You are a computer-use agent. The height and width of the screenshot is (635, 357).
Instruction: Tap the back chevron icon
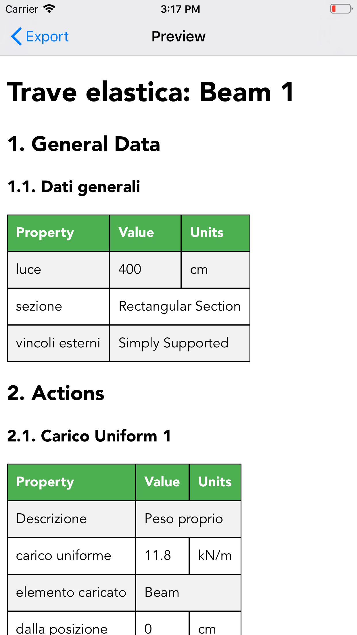click(16, 37)
